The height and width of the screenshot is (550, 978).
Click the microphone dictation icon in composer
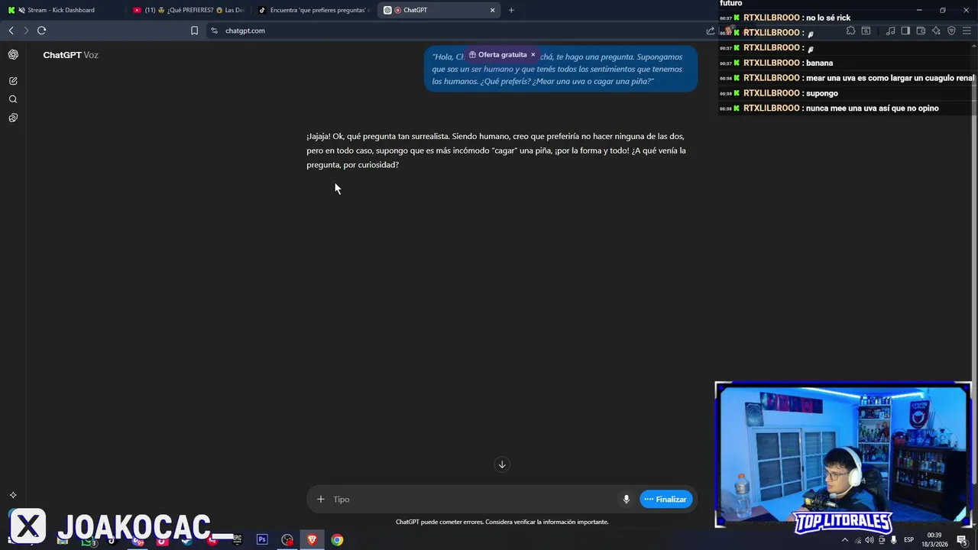click(627, 499)
